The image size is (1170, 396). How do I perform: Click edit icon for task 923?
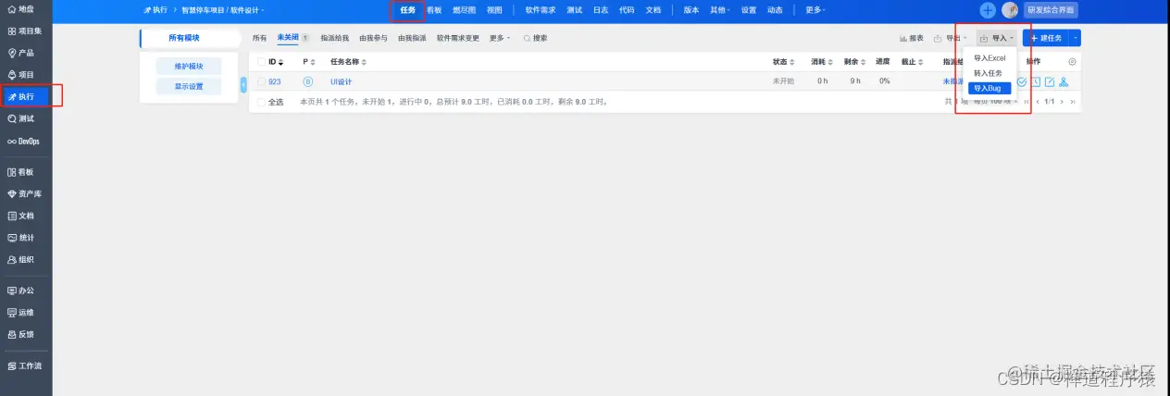click(1050, 81)
